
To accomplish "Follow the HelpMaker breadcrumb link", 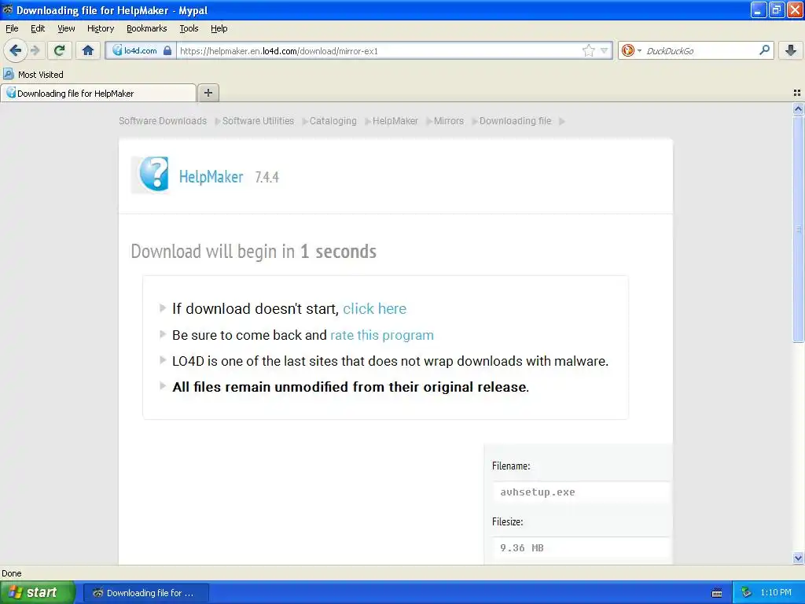I will pyautogui.click(x=395, y=120).
